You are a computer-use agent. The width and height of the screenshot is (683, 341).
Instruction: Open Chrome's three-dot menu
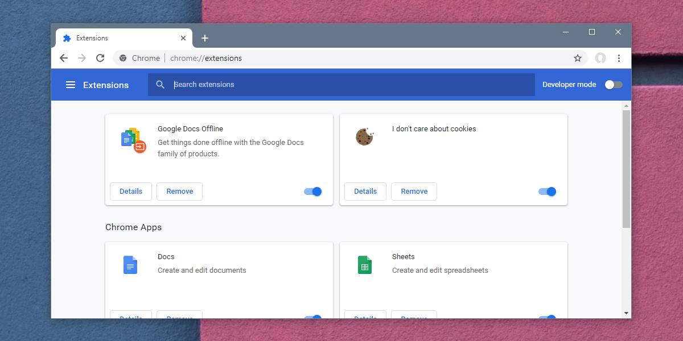tap(619, 58)
